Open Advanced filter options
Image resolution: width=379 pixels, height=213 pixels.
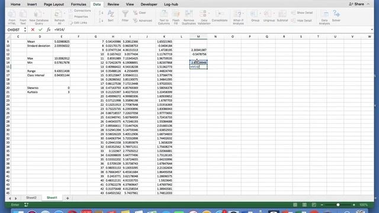click(143, 21)
